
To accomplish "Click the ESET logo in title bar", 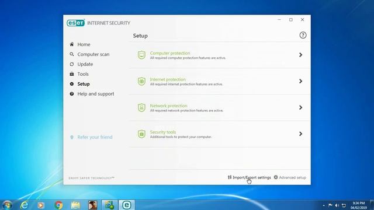I will coord(75,23).
